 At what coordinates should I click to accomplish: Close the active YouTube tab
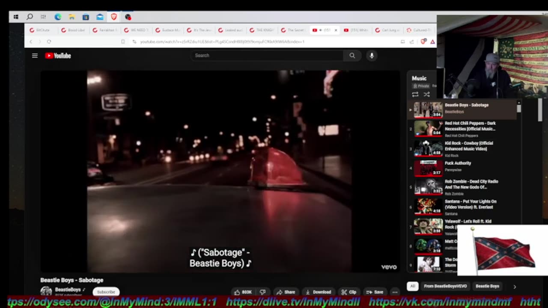336,30
